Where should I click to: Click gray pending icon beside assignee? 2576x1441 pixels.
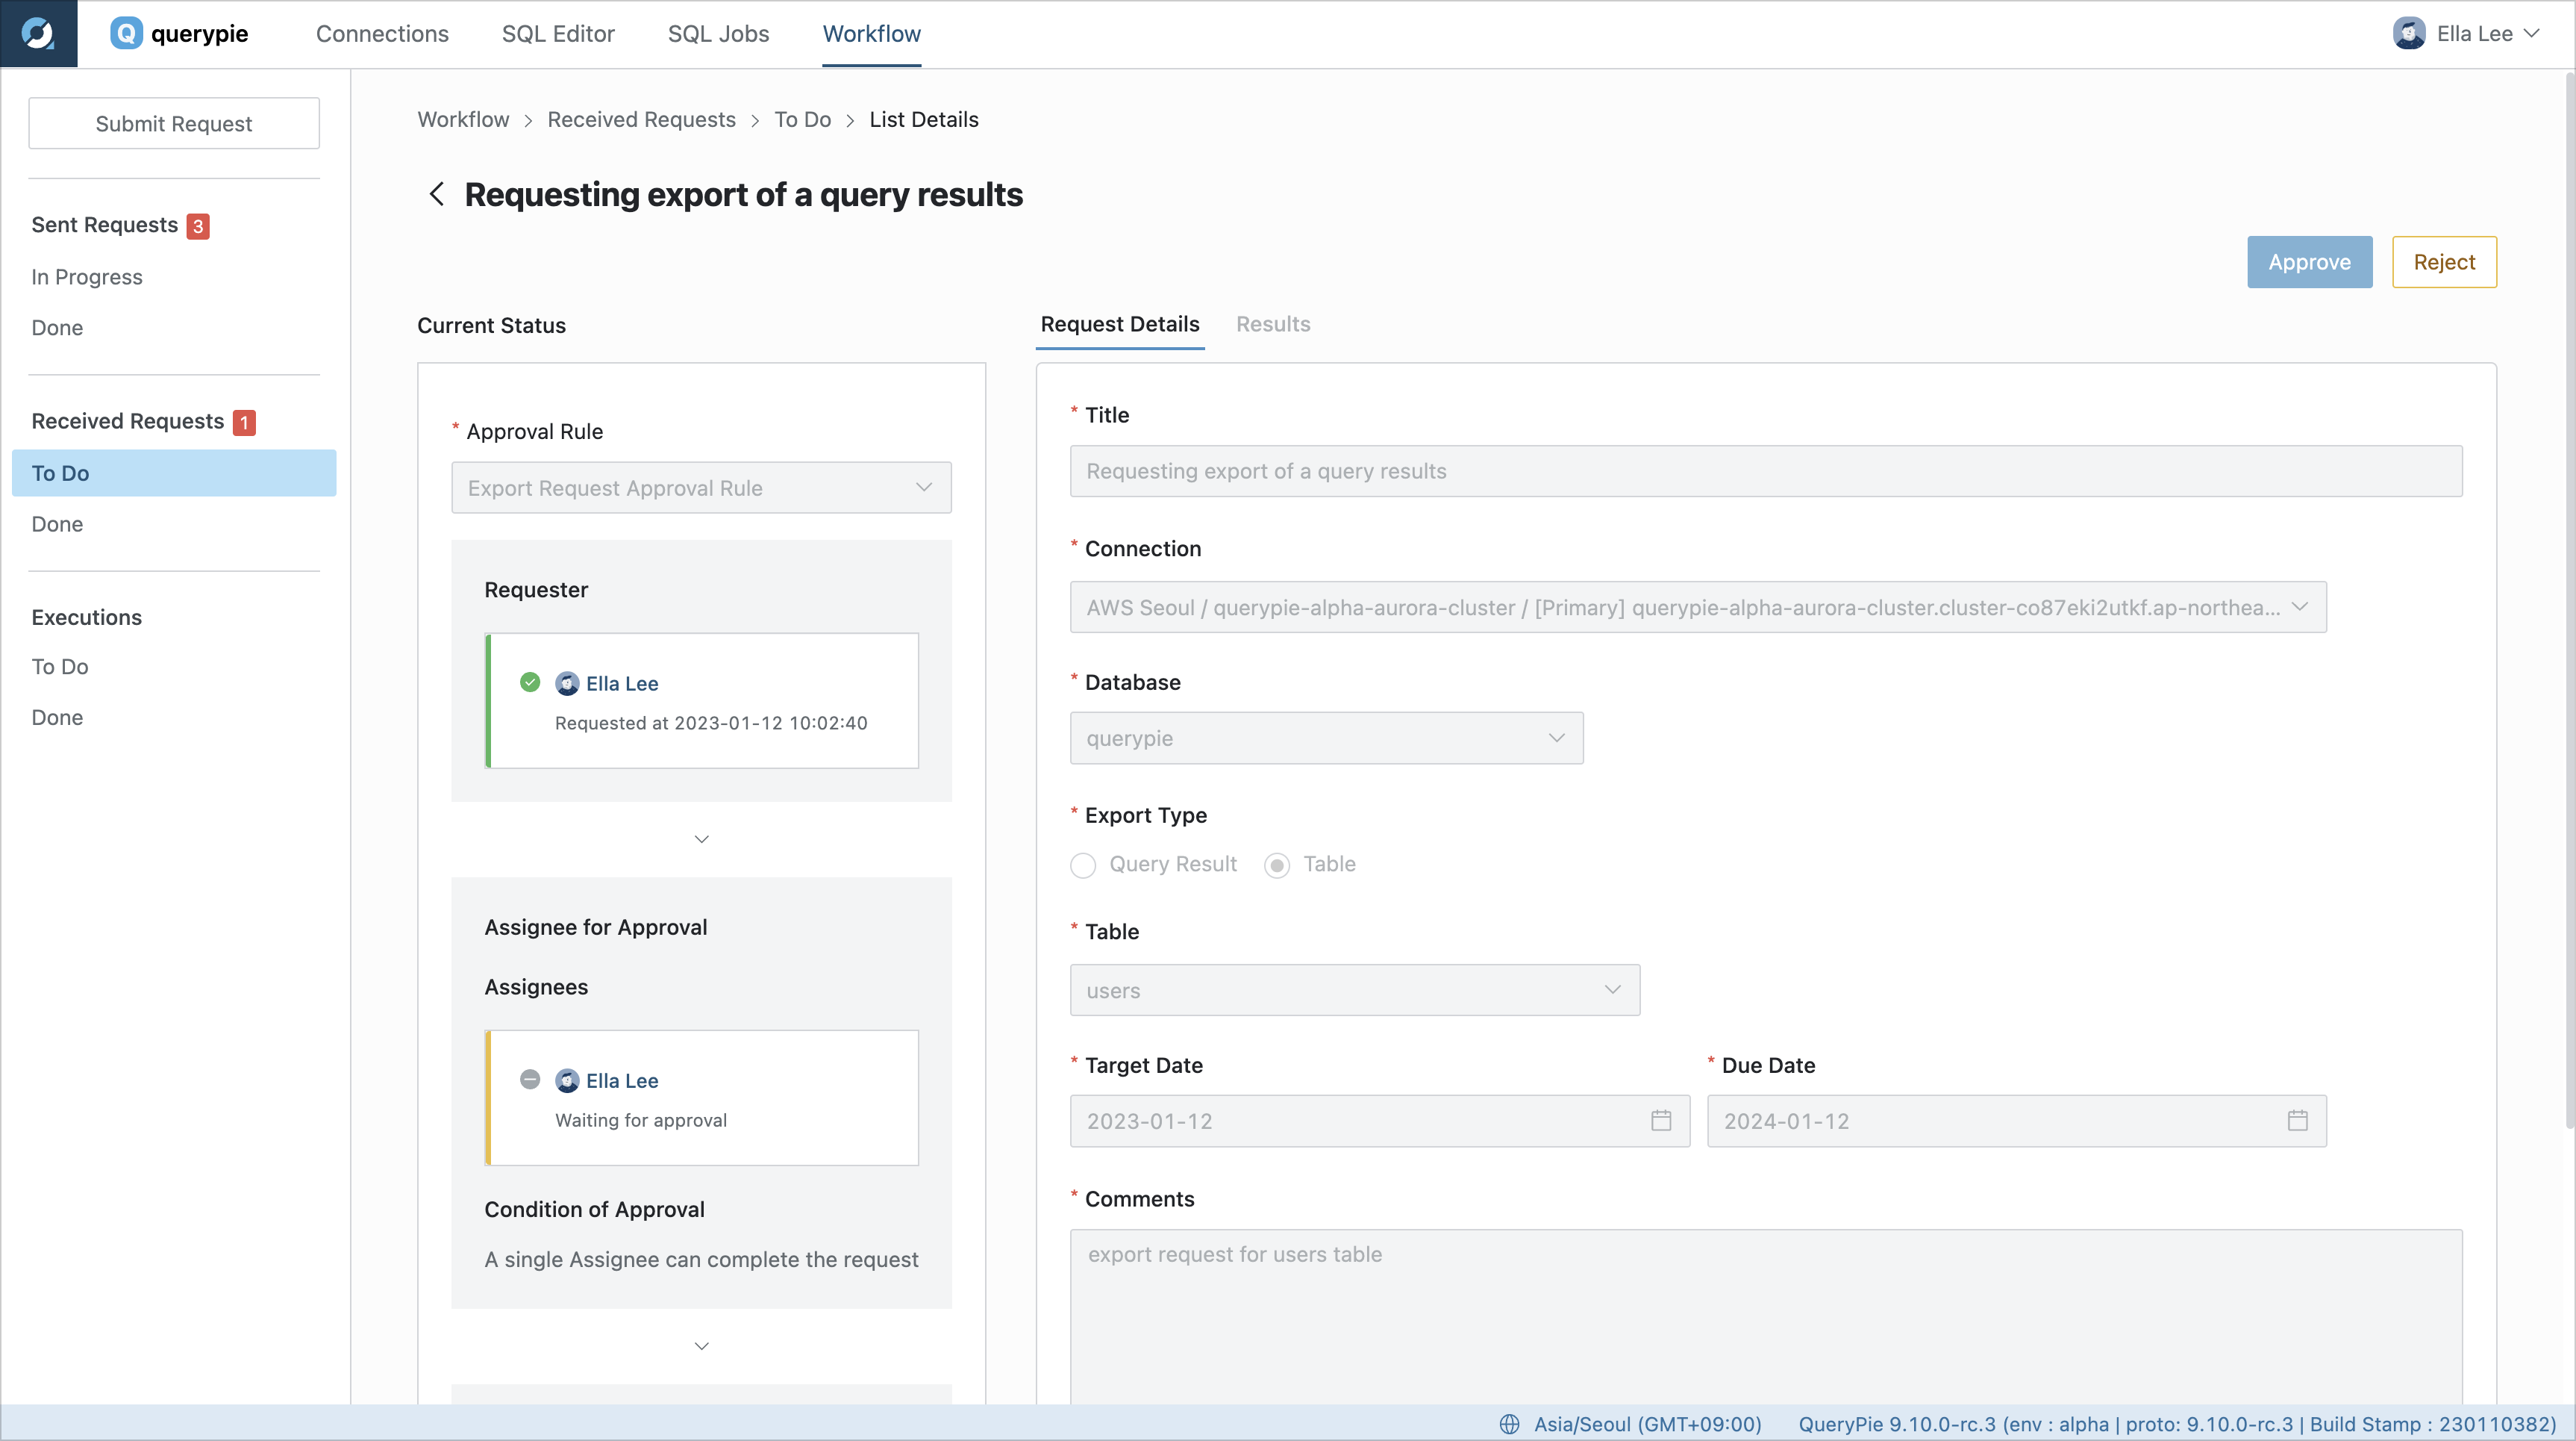tap(530, 1080)
